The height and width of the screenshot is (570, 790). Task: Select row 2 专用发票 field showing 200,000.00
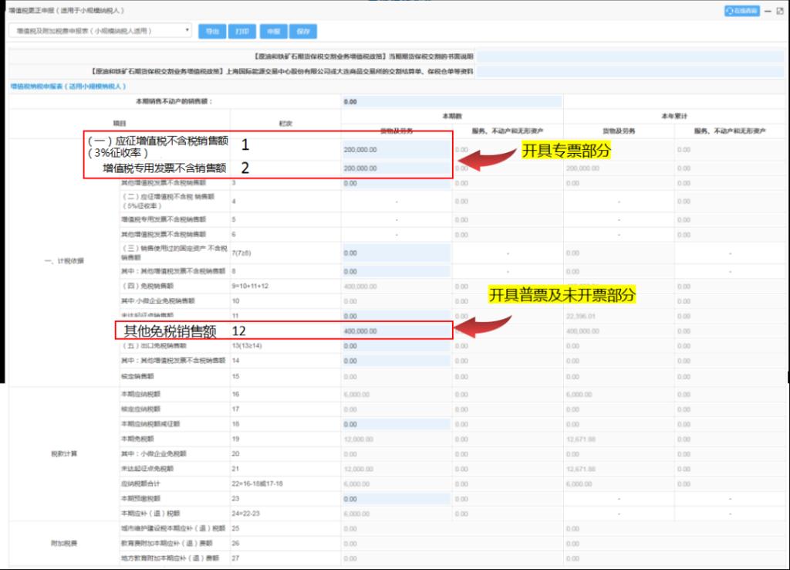(x=395, y=168)
